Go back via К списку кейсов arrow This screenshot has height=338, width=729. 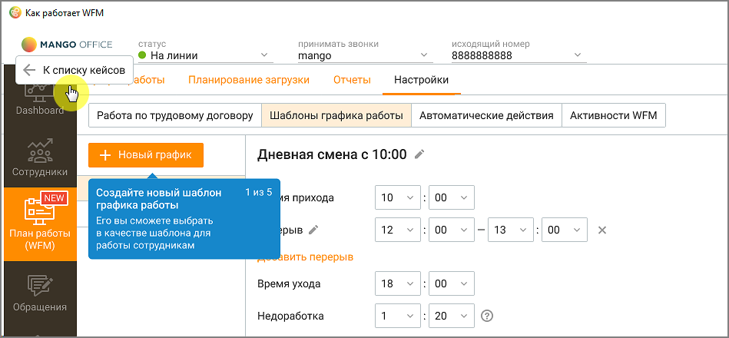click(29, 70)
